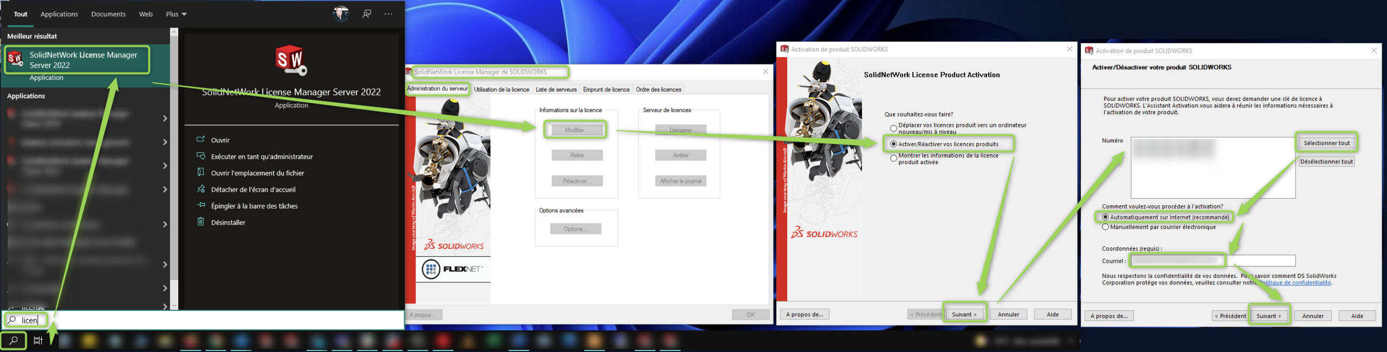Select Activer/Réactiver vos licences produits option
The width and height of the screenshot is (1387, 352).
click(x=893, y=144)
